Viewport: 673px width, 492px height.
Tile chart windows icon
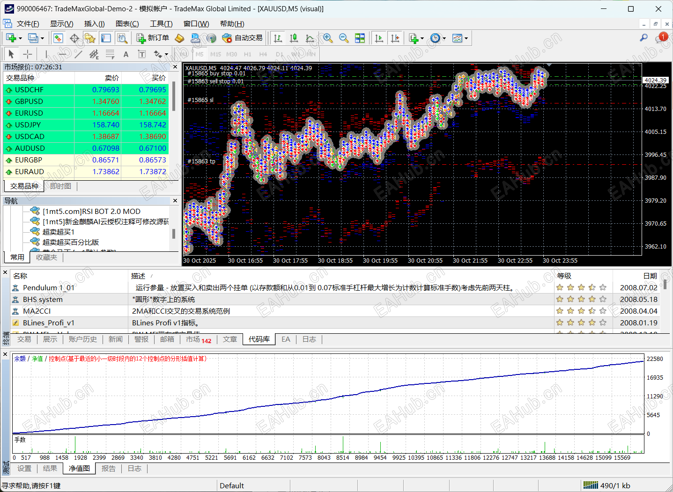(x=360, y=38)
